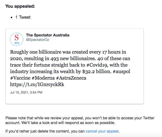Image resolution: width=162 pixels, height=137 pixels.
Task: Open The Spectator Australia display name
Action: point(48,35)
